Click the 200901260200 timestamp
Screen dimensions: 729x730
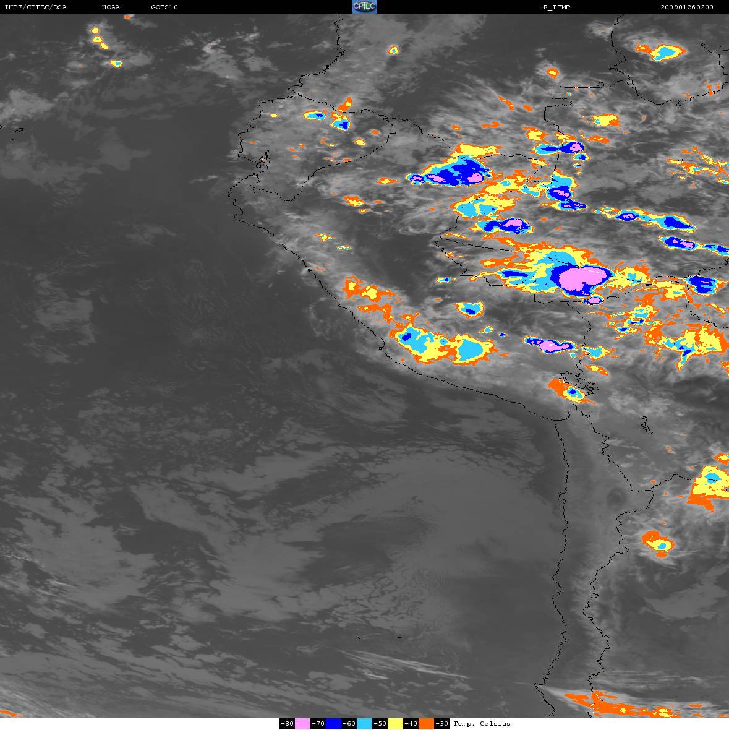(687, 7)
